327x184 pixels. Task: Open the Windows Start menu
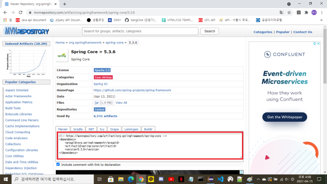pos(5,179)
